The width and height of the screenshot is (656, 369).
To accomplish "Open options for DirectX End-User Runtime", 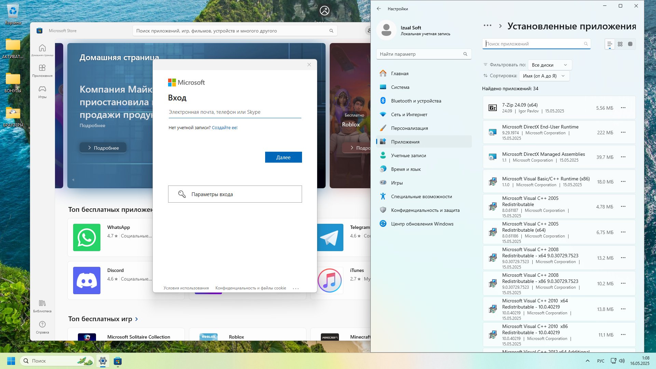I will [623, 132].
